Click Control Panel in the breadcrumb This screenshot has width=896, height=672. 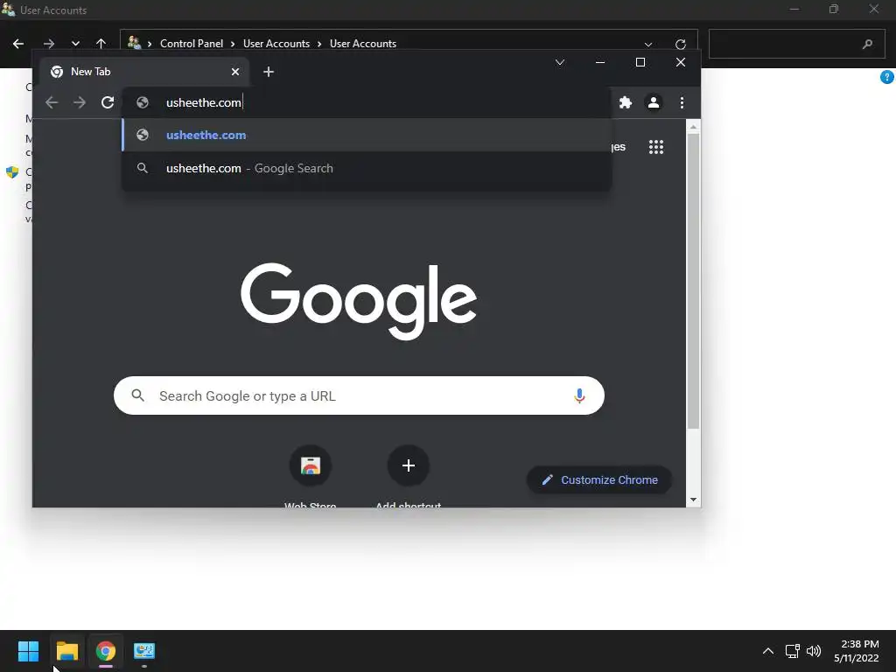click(x=192, y=44)
